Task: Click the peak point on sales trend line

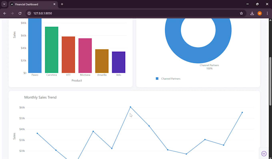Action: pyautogui.click(x=130, y=107)
